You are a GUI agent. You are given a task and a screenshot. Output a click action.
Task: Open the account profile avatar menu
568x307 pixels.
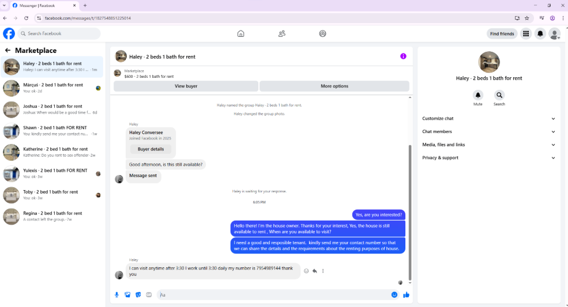click(x=555, y=33)
